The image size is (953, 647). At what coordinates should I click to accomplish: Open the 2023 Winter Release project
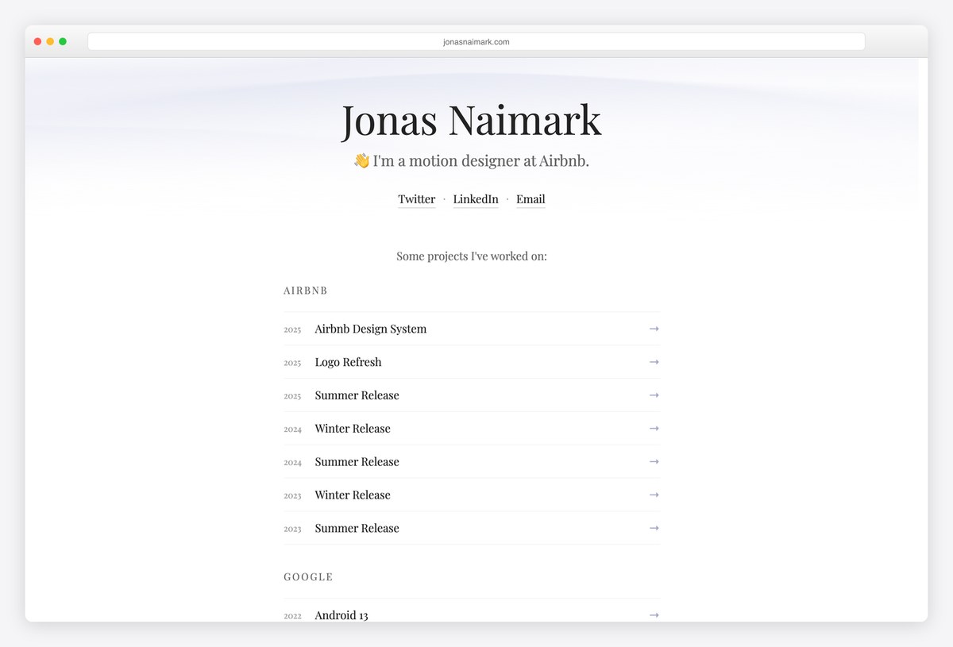(x=472, y=495)
